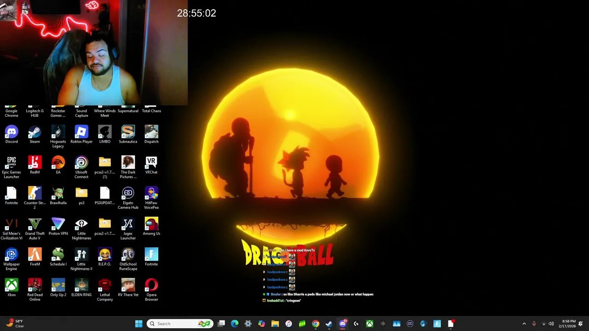
Task: Open Only Up 2 shortcut
Action: pyautogui.click(x=58, y=288)
